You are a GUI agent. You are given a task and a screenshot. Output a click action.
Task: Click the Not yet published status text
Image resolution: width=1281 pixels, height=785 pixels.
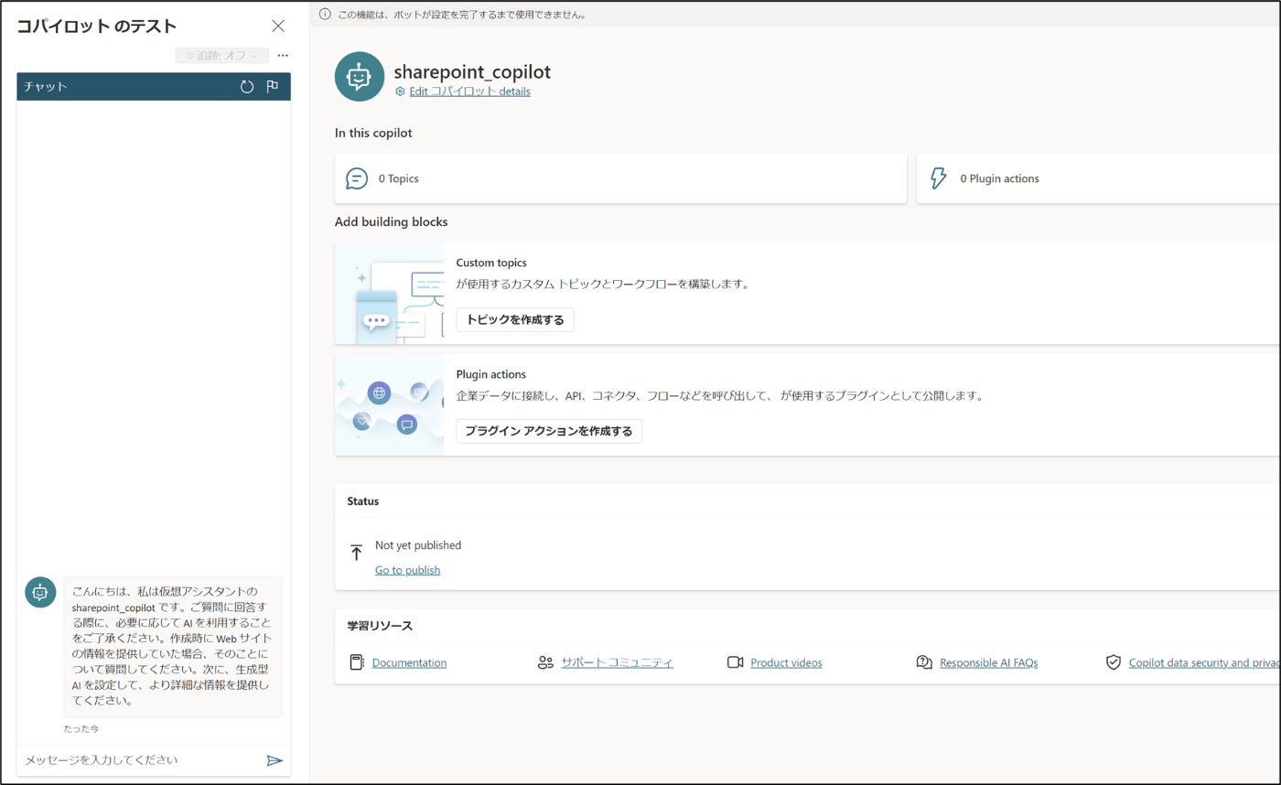[418, 545]
